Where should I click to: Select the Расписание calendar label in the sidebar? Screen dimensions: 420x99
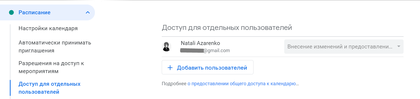point(34,12)
